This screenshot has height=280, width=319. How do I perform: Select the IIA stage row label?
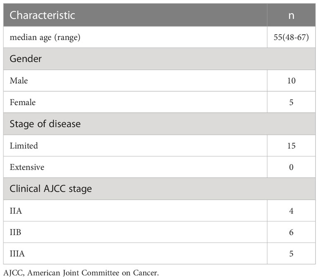click(16, 211)
